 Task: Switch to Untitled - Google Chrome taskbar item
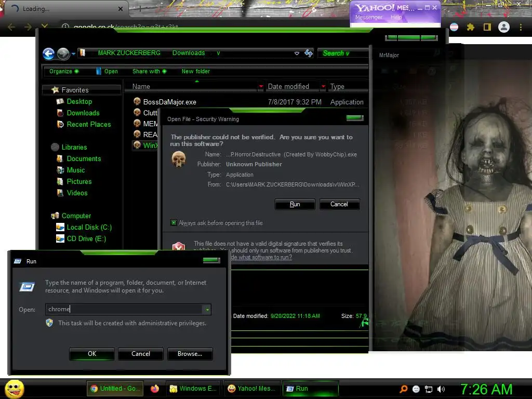coord(115,389)
